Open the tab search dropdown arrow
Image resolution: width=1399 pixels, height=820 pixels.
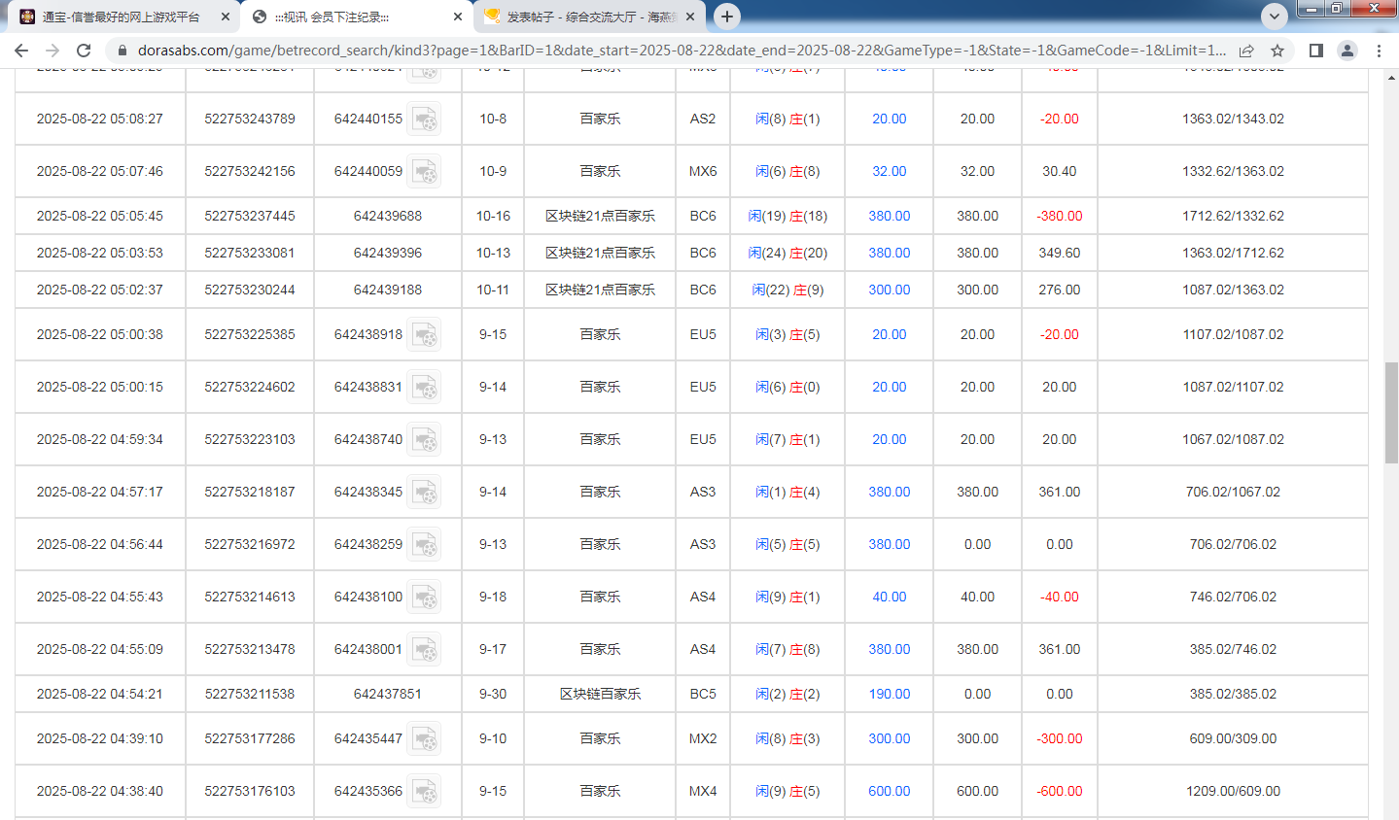[1274, 16]
